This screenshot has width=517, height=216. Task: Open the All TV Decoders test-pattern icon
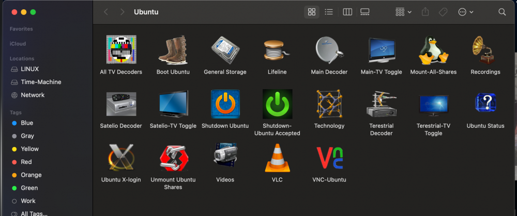[x=121, y=49]
